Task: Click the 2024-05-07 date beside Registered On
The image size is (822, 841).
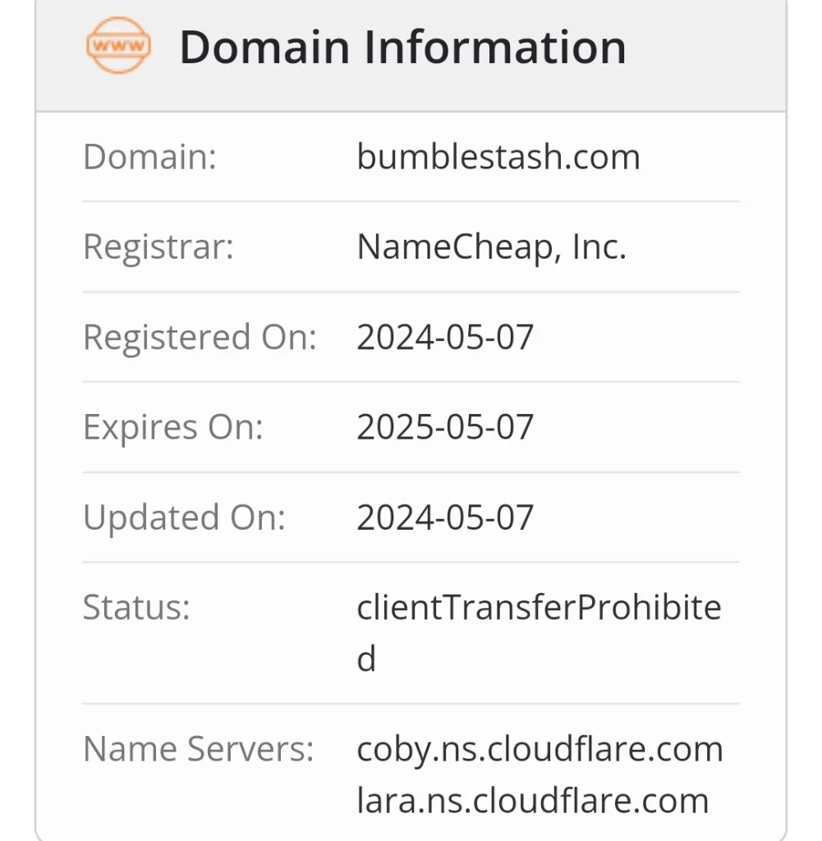Action: 445,337
